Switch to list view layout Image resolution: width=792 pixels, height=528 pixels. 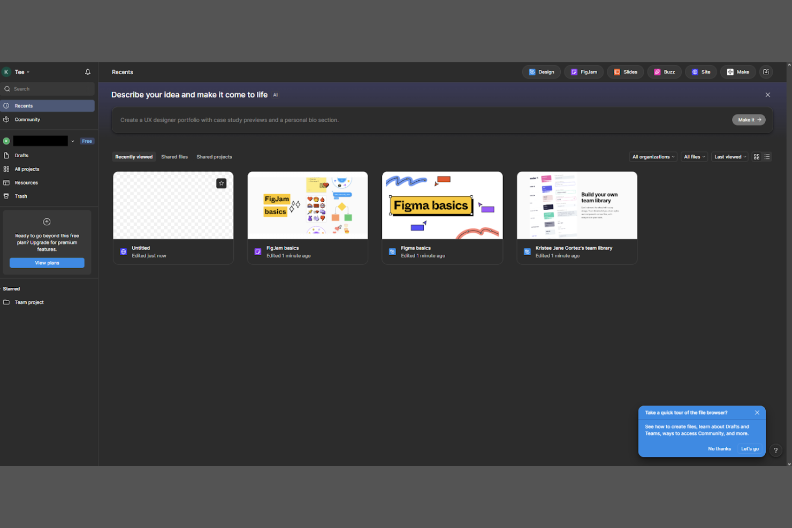click(767, 156)
